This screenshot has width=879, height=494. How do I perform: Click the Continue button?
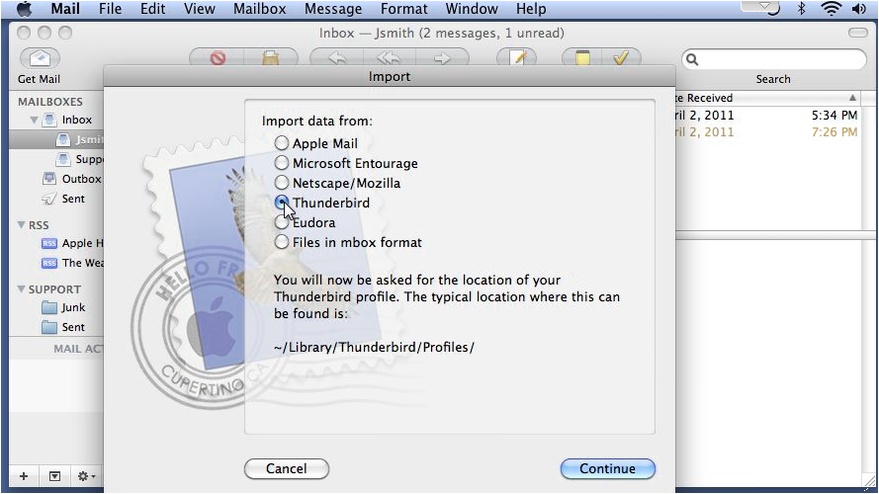click(608, 468)
